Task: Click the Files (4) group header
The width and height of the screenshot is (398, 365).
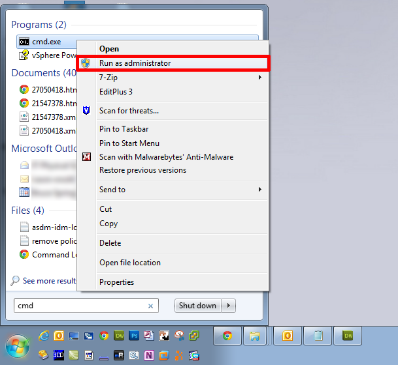Action: (27, 211)
